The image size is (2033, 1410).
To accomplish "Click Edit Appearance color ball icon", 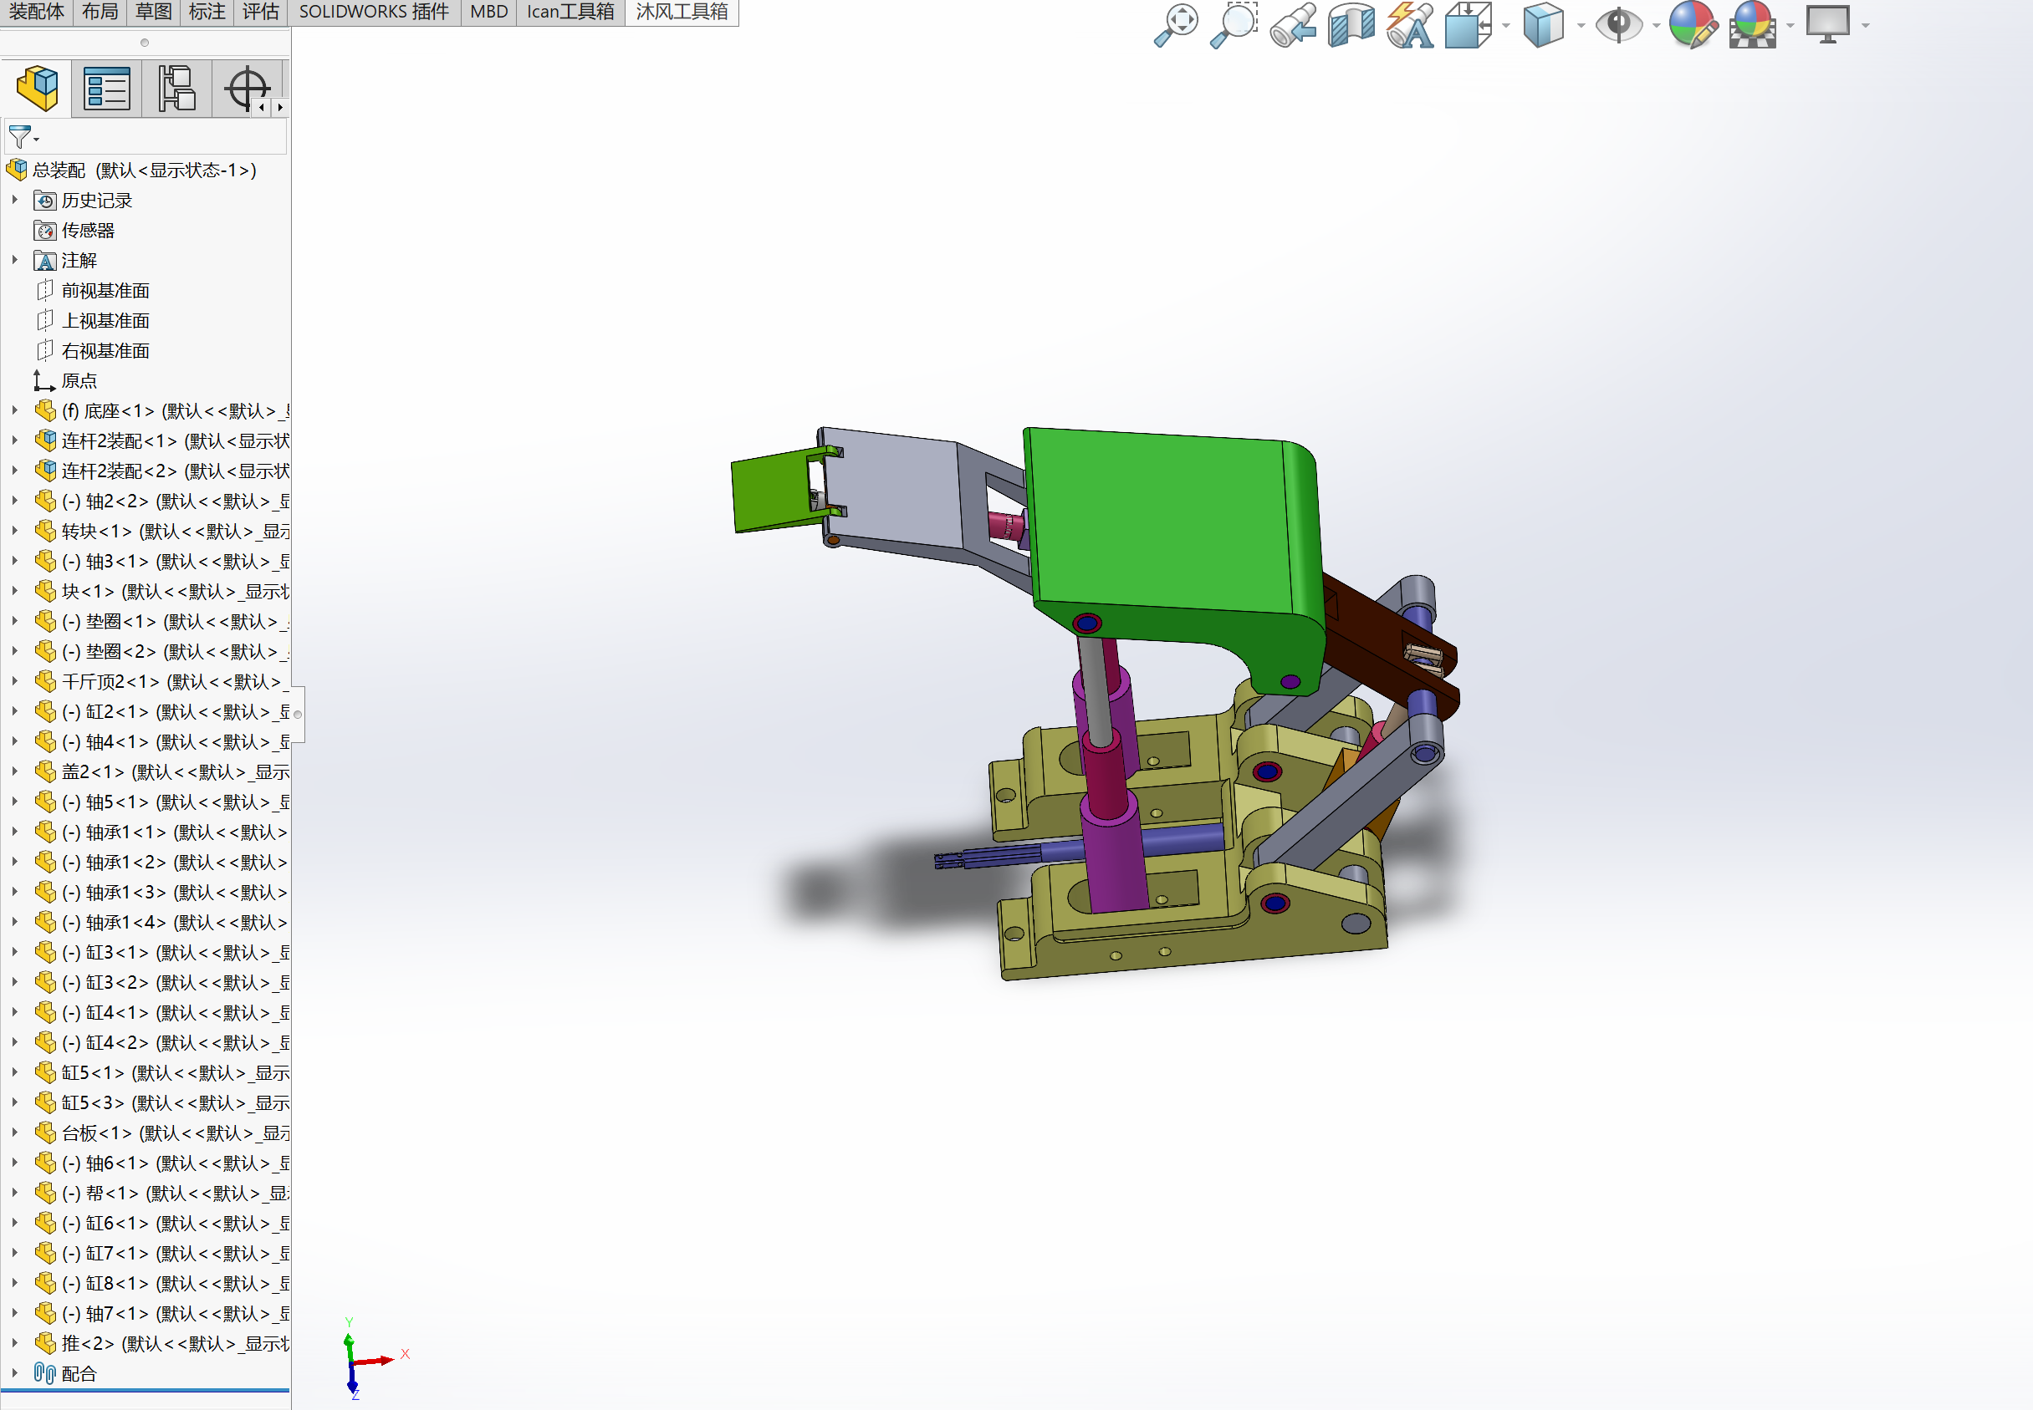I will pyautogui.click(x=1692, y=25).
